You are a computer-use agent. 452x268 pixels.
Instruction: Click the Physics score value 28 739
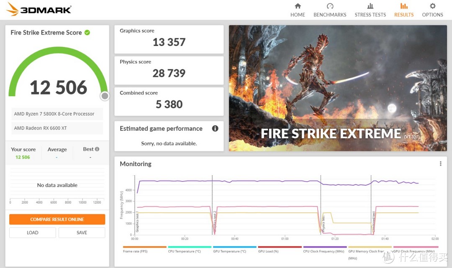coord(169,74)
